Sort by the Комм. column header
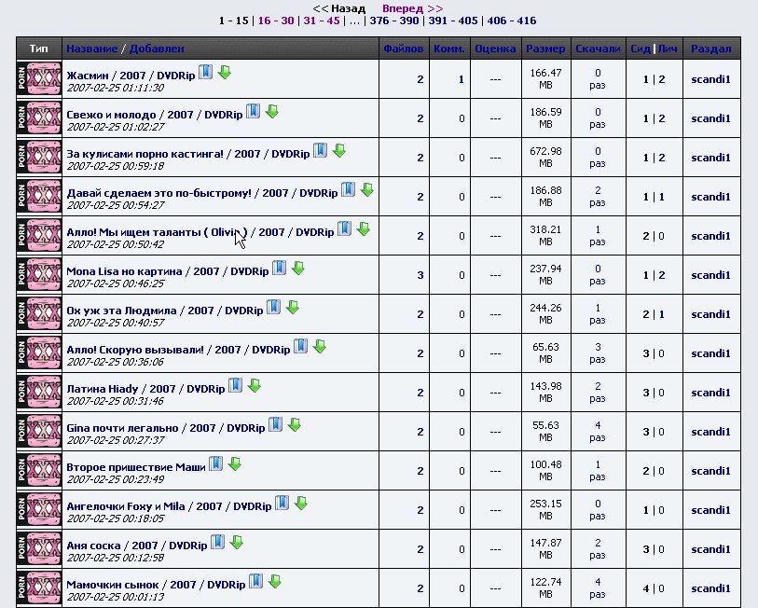 [449, 48]
